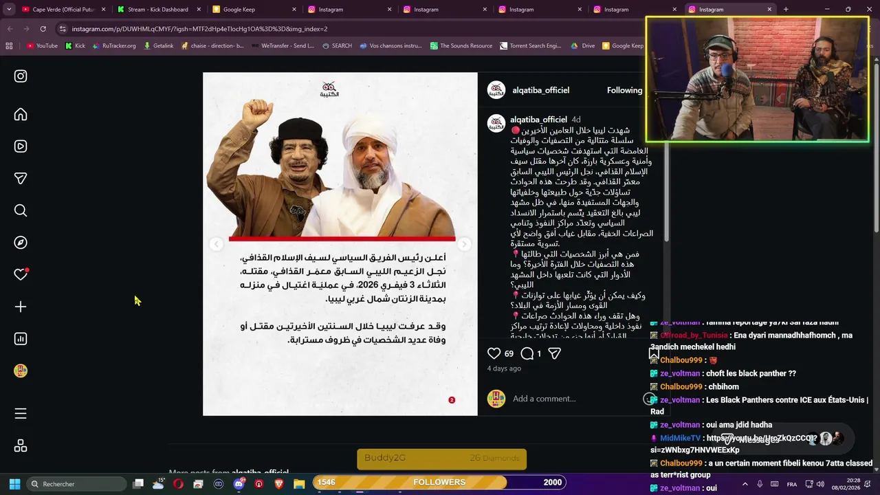The width and height of the screenshot is (880, 495).
Task: Open WeTransfer bookmark
Action: point(283,46)
